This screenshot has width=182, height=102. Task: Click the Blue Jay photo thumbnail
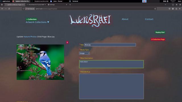[x=40, y=62]
